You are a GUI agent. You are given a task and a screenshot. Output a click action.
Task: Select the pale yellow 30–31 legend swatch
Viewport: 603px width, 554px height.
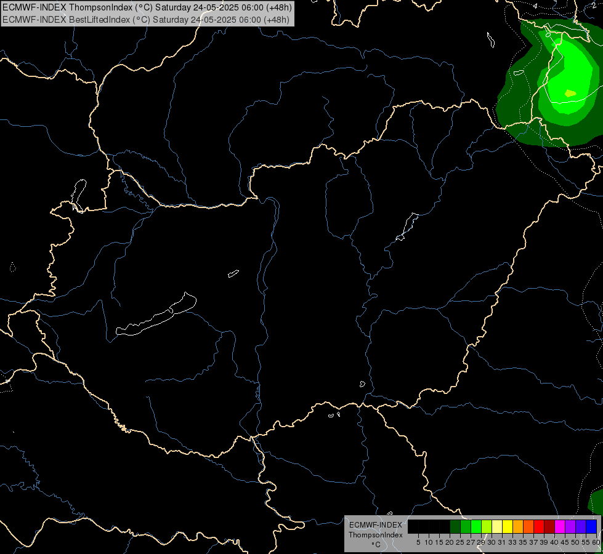coord(497,526)
